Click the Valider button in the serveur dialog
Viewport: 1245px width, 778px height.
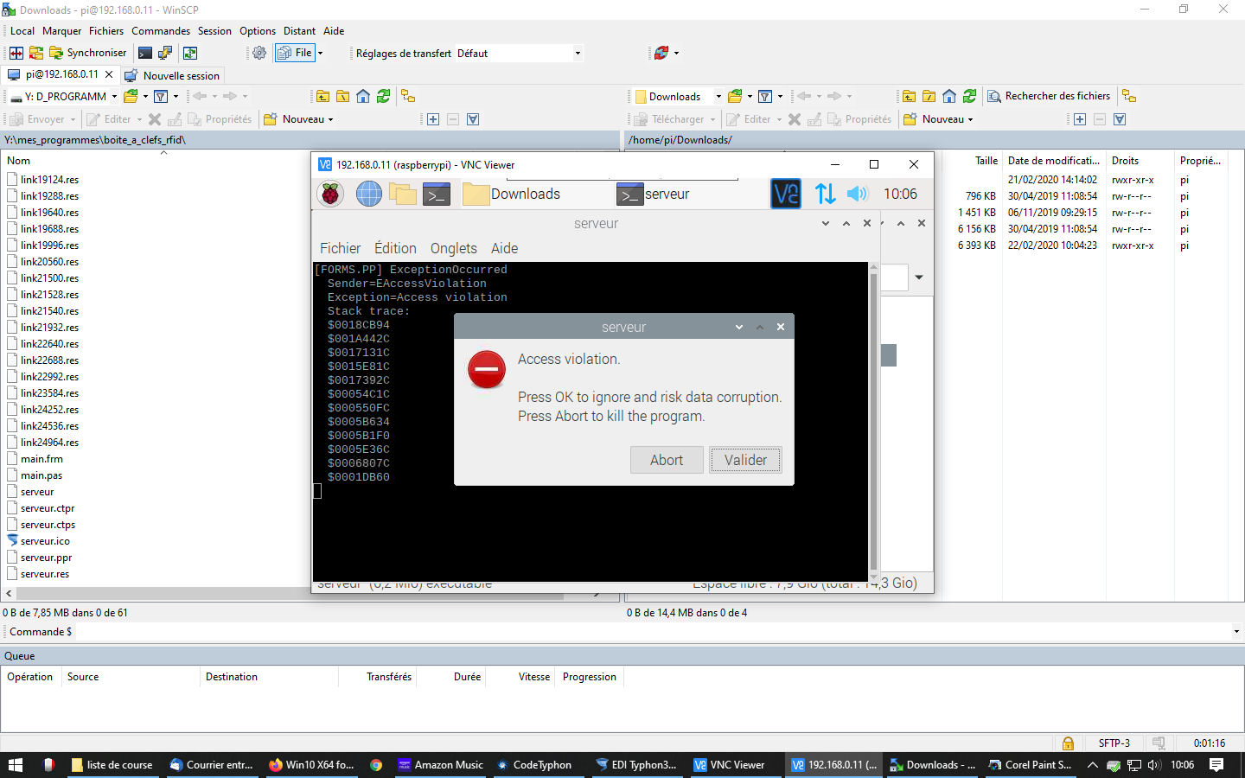coord(745,460)
